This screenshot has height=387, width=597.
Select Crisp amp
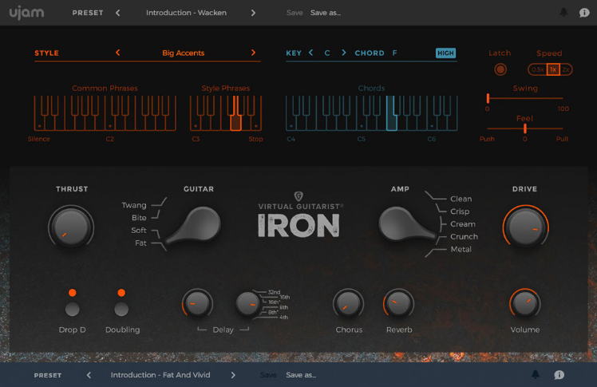click(460, 211)
